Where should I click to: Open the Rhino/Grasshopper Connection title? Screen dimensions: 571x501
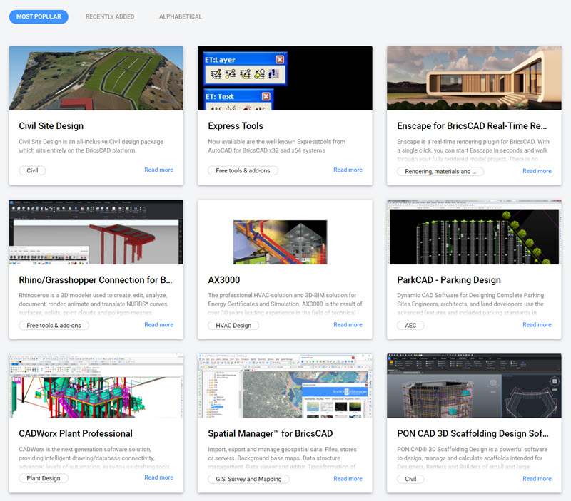(x=96, y=280)
